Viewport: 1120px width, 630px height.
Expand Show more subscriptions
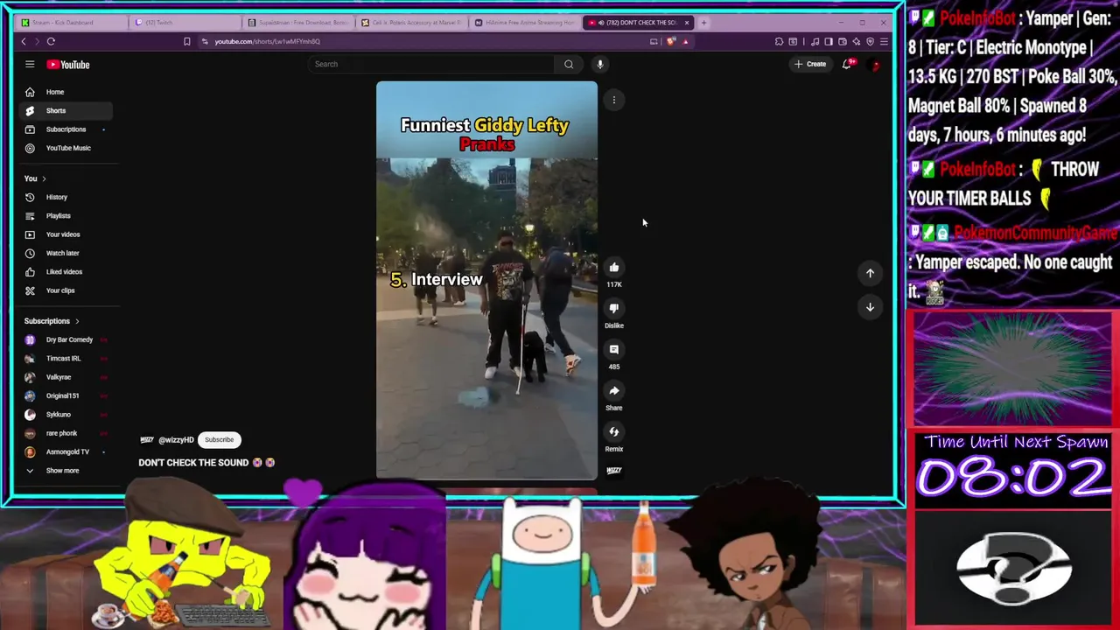click(65, 471)
